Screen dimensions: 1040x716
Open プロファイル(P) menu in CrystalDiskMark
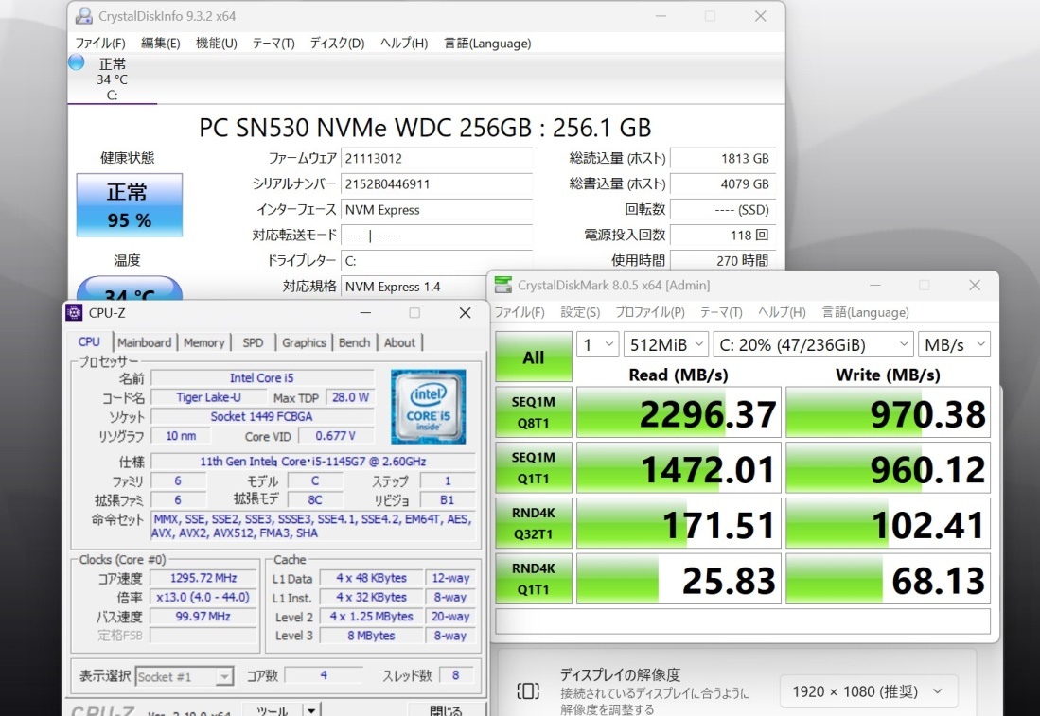coord(650,312)
